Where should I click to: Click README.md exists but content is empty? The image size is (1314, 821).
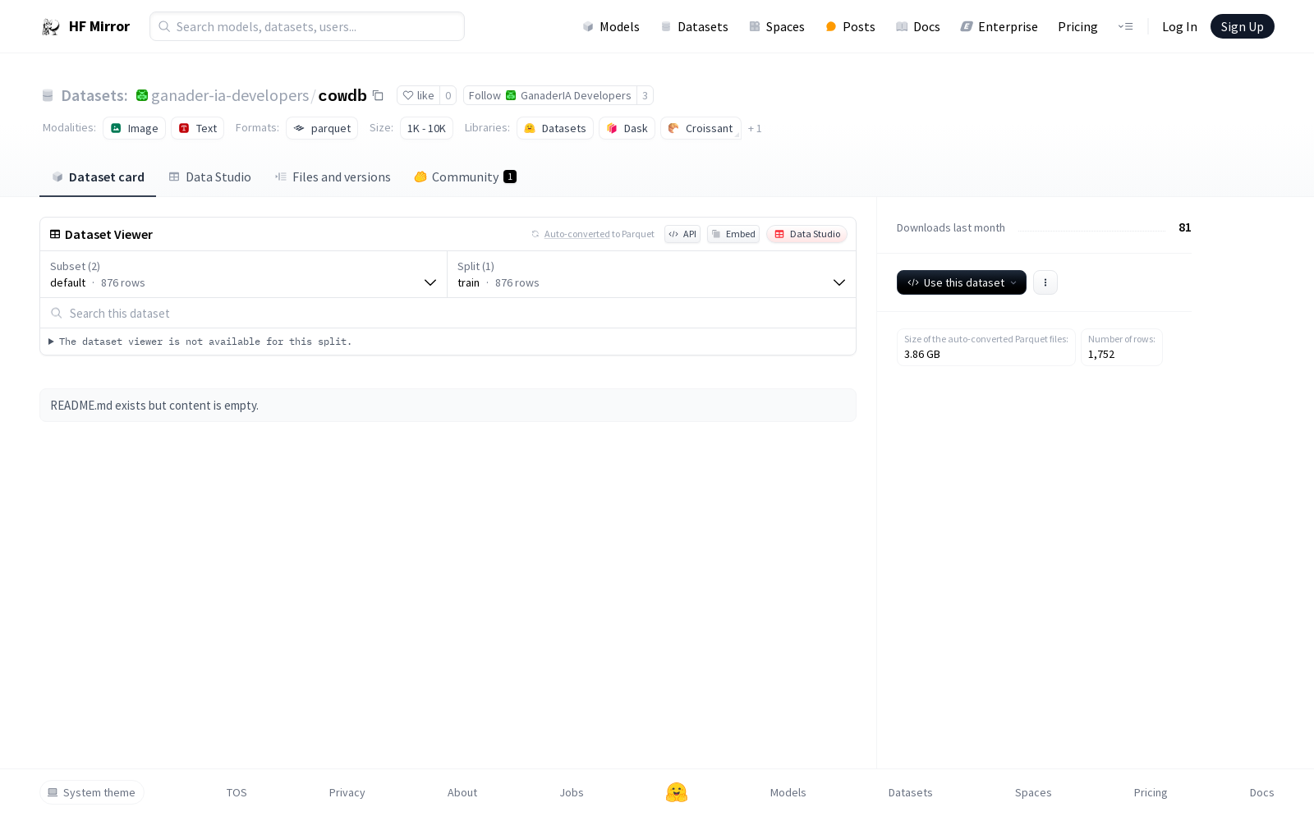coord(154,406)
